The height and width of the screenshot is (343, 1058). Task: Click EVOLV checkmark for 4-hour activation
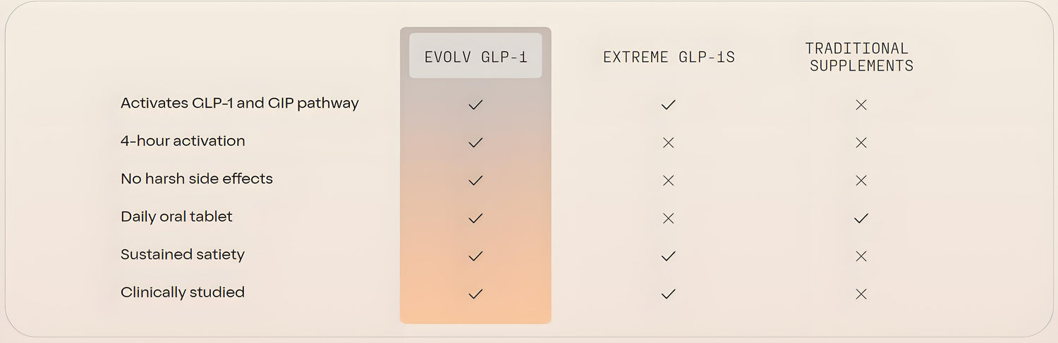click(475, 142)
